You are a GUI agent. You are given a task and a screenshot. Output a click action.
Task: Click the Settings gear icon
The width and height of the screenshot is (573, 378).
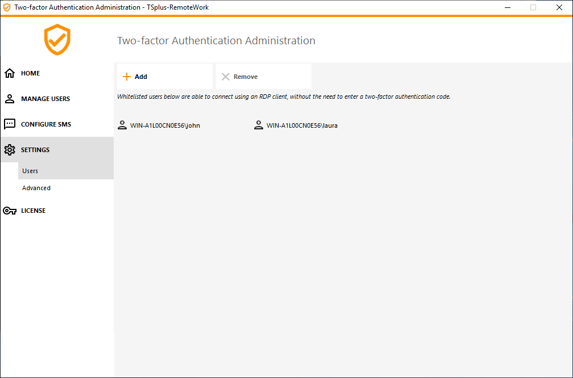(9, 149)
